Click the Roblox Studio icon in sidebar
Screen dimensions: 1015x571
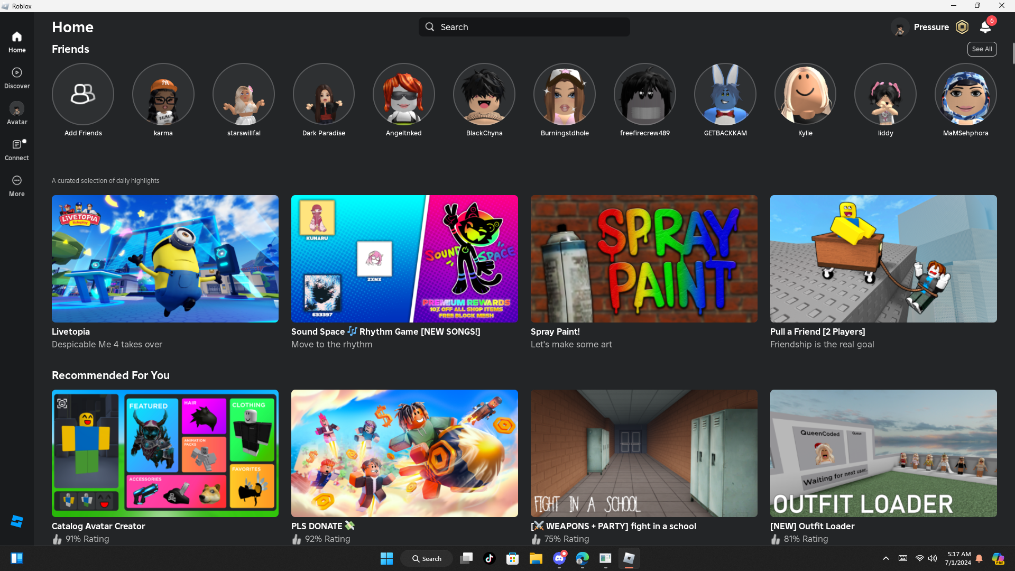point(17,521)
